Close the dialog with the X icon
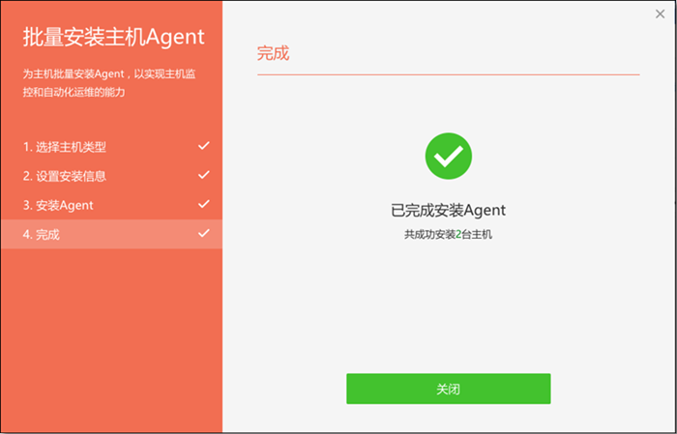677x434 pixels. 660,14
